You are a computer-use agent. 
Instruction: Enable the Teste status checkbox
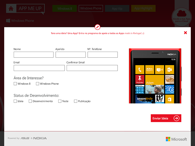60,101
